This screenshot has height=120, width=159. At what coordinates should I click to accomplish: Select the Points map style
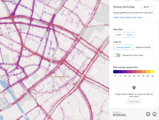(129, 35)
